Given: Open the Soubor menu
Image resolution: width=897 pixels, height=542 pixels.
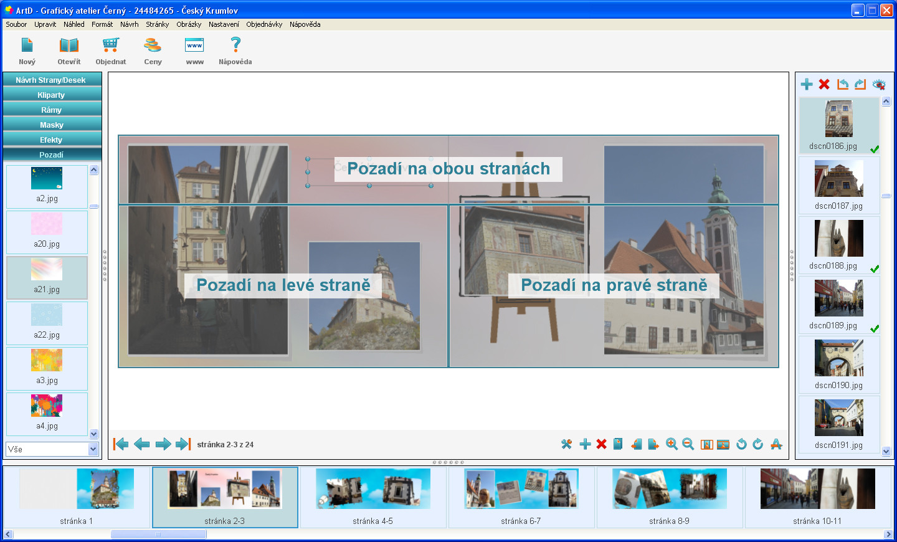Looking at the screenshot, I should tap(16, 24).
